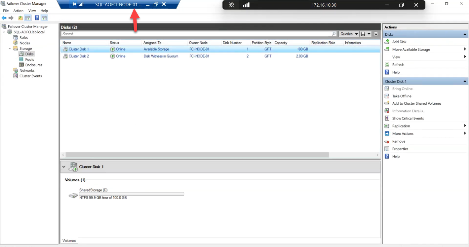
Task: Click the 'Disk Witness in Quorum' cell
Action: [161, 56]
